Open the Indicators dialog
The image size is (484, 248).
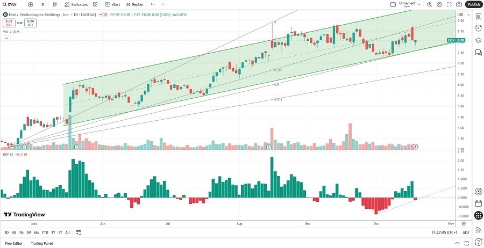pyautogui.click(x=76, y=4)
